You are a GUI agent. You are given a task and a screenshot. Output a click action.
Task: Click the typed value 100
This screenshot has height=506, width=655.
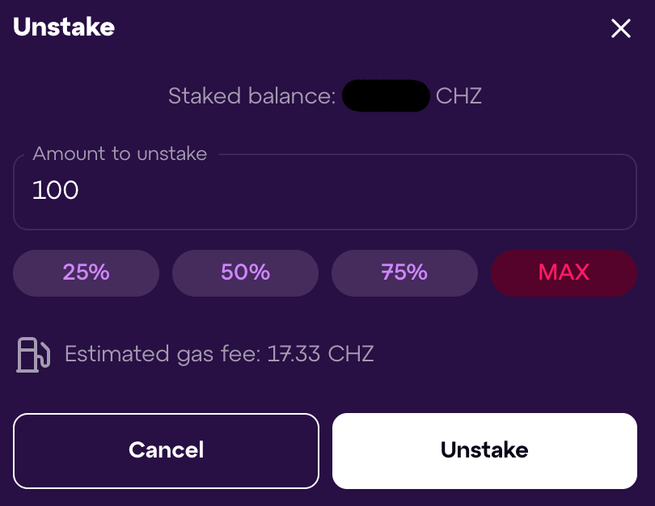[x=55, y=191]
